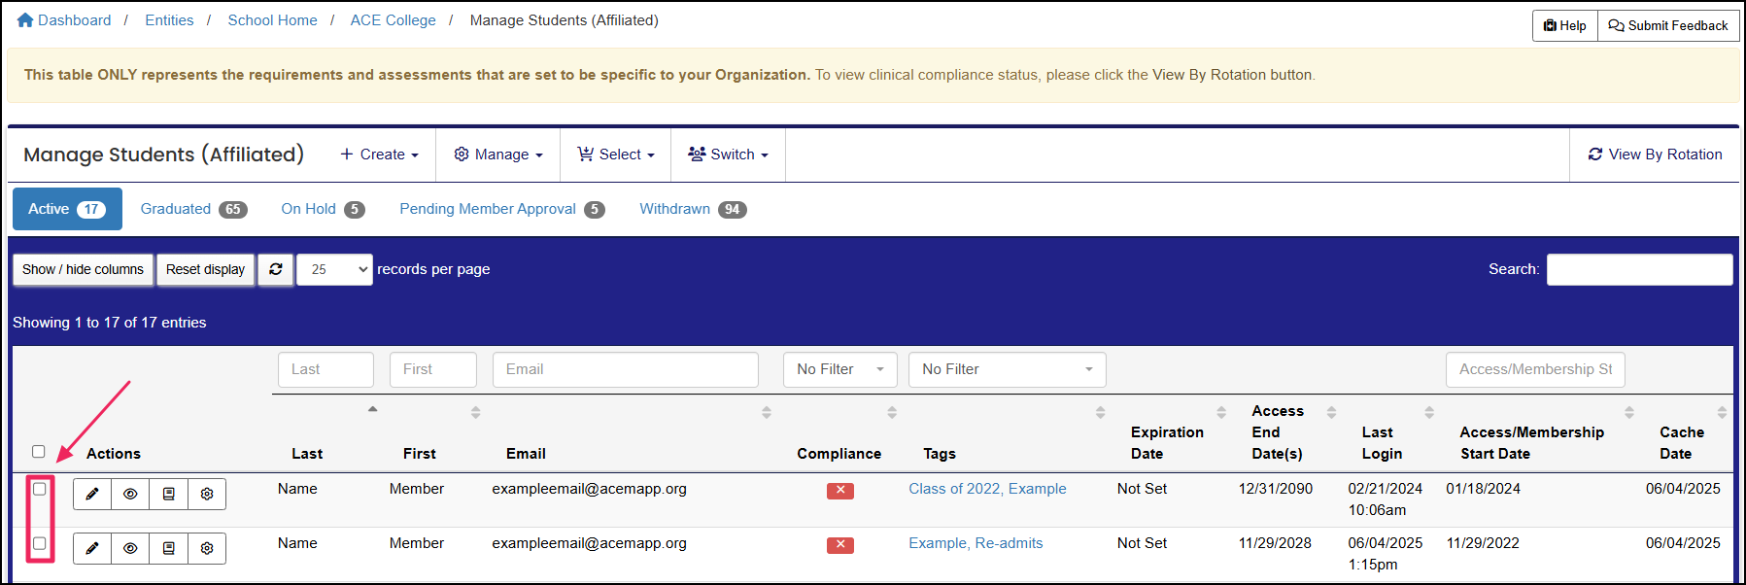Screen dimensions: 1746x585
Task: Click document icon in second student row
Action: pos(169,548)
